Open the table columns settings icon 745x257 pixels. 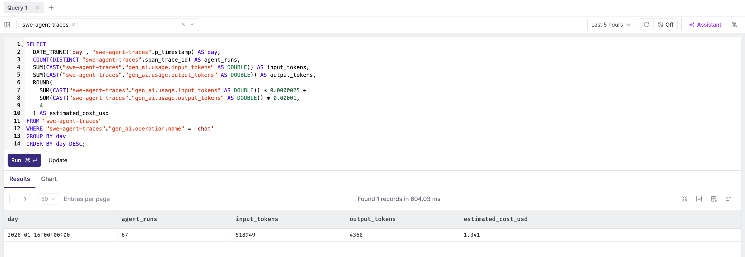714,199
